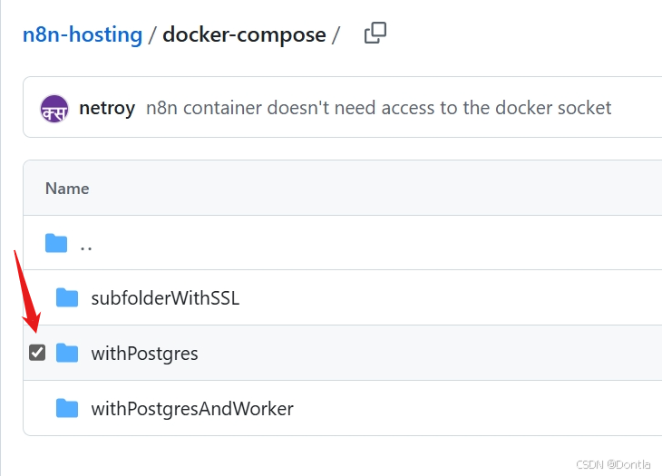Screen dimensions: 662x476
Task: Open netroy's profile avatar
Action: pyautogui.click(x=54, y=109)
